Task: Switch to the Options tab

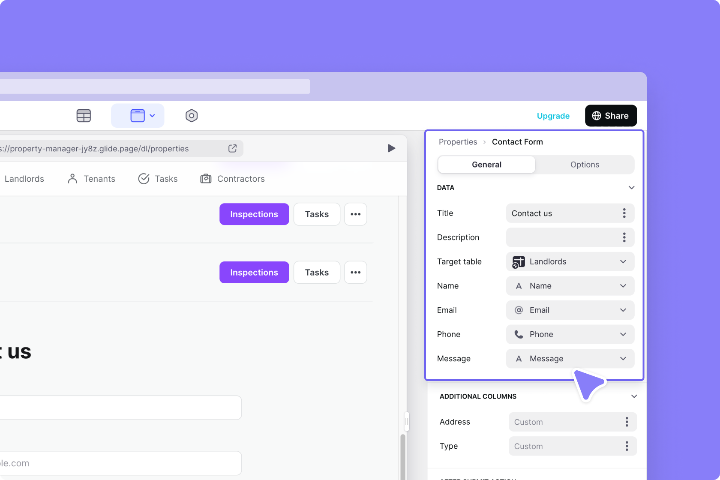Action: click(585, 165)
